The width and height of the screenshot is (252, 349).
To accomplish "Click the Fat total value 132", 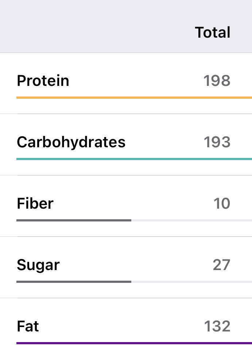I will click(217, 326).
